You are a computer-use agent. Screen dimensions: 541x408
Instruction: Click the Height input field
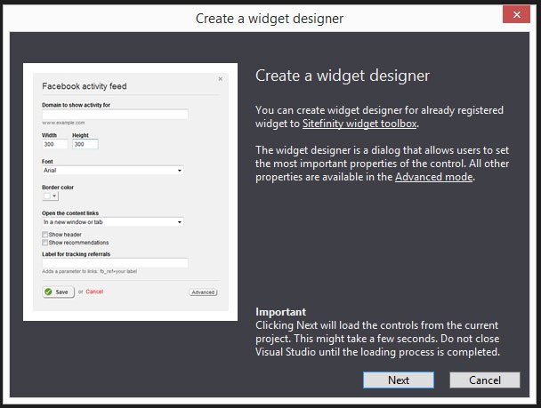85,144
